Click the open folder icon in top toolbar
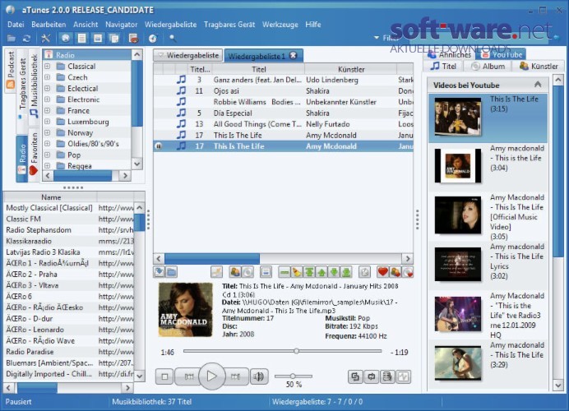The height and width of the screenshot is (411, 569). click(x=12, y=38)
